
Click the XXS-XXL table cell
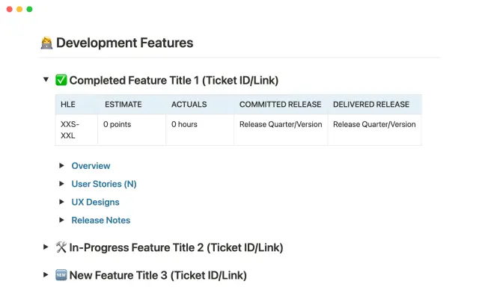pos(76,130)
